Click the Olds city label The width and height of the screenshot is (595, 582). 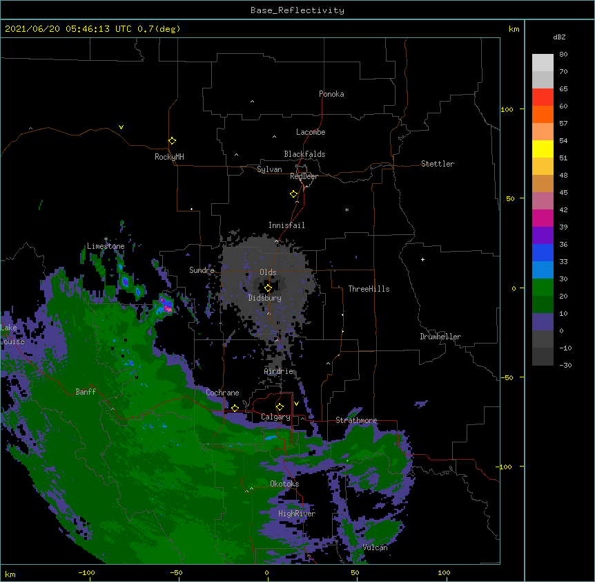pyautogui.click(x=268, y=272)
